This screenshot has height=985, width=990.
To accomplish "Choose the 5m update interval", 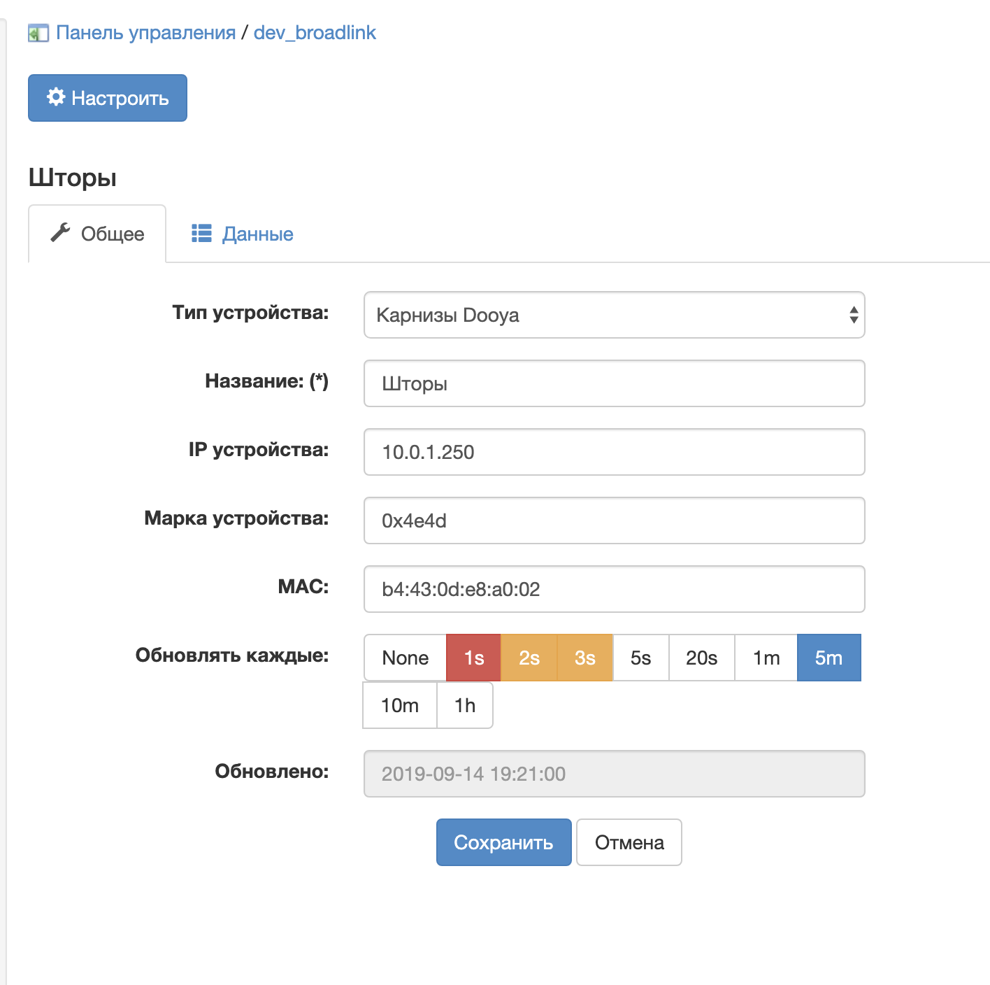I will (x=828, y=658).
